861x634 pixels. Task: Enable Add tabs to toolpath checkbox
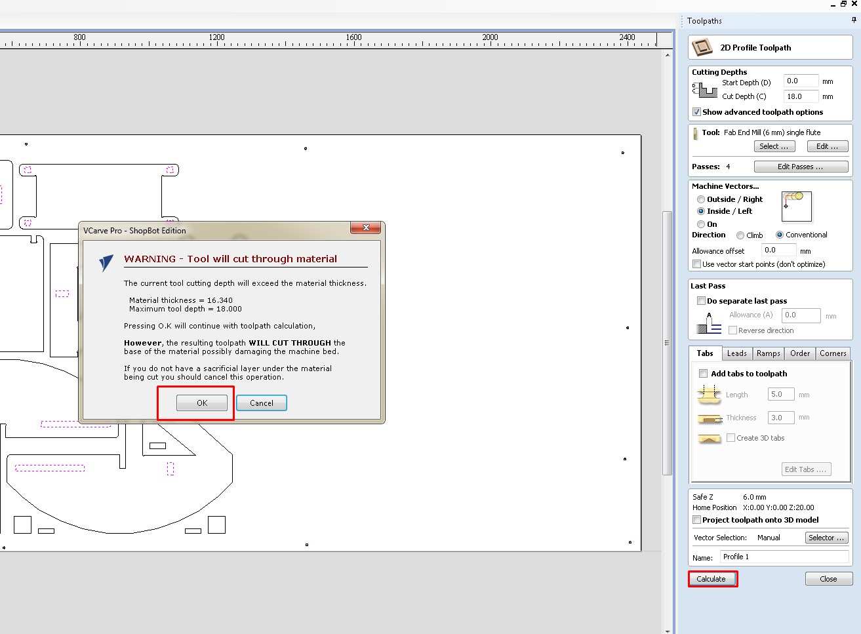point(703,374)
